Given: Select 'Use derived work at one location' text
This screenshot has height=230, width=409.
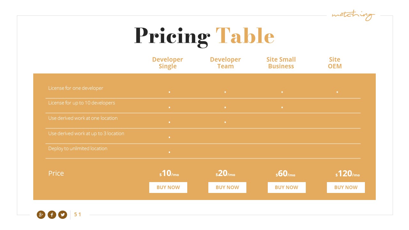Looking at the screenshot, I should tap(83, 118).
